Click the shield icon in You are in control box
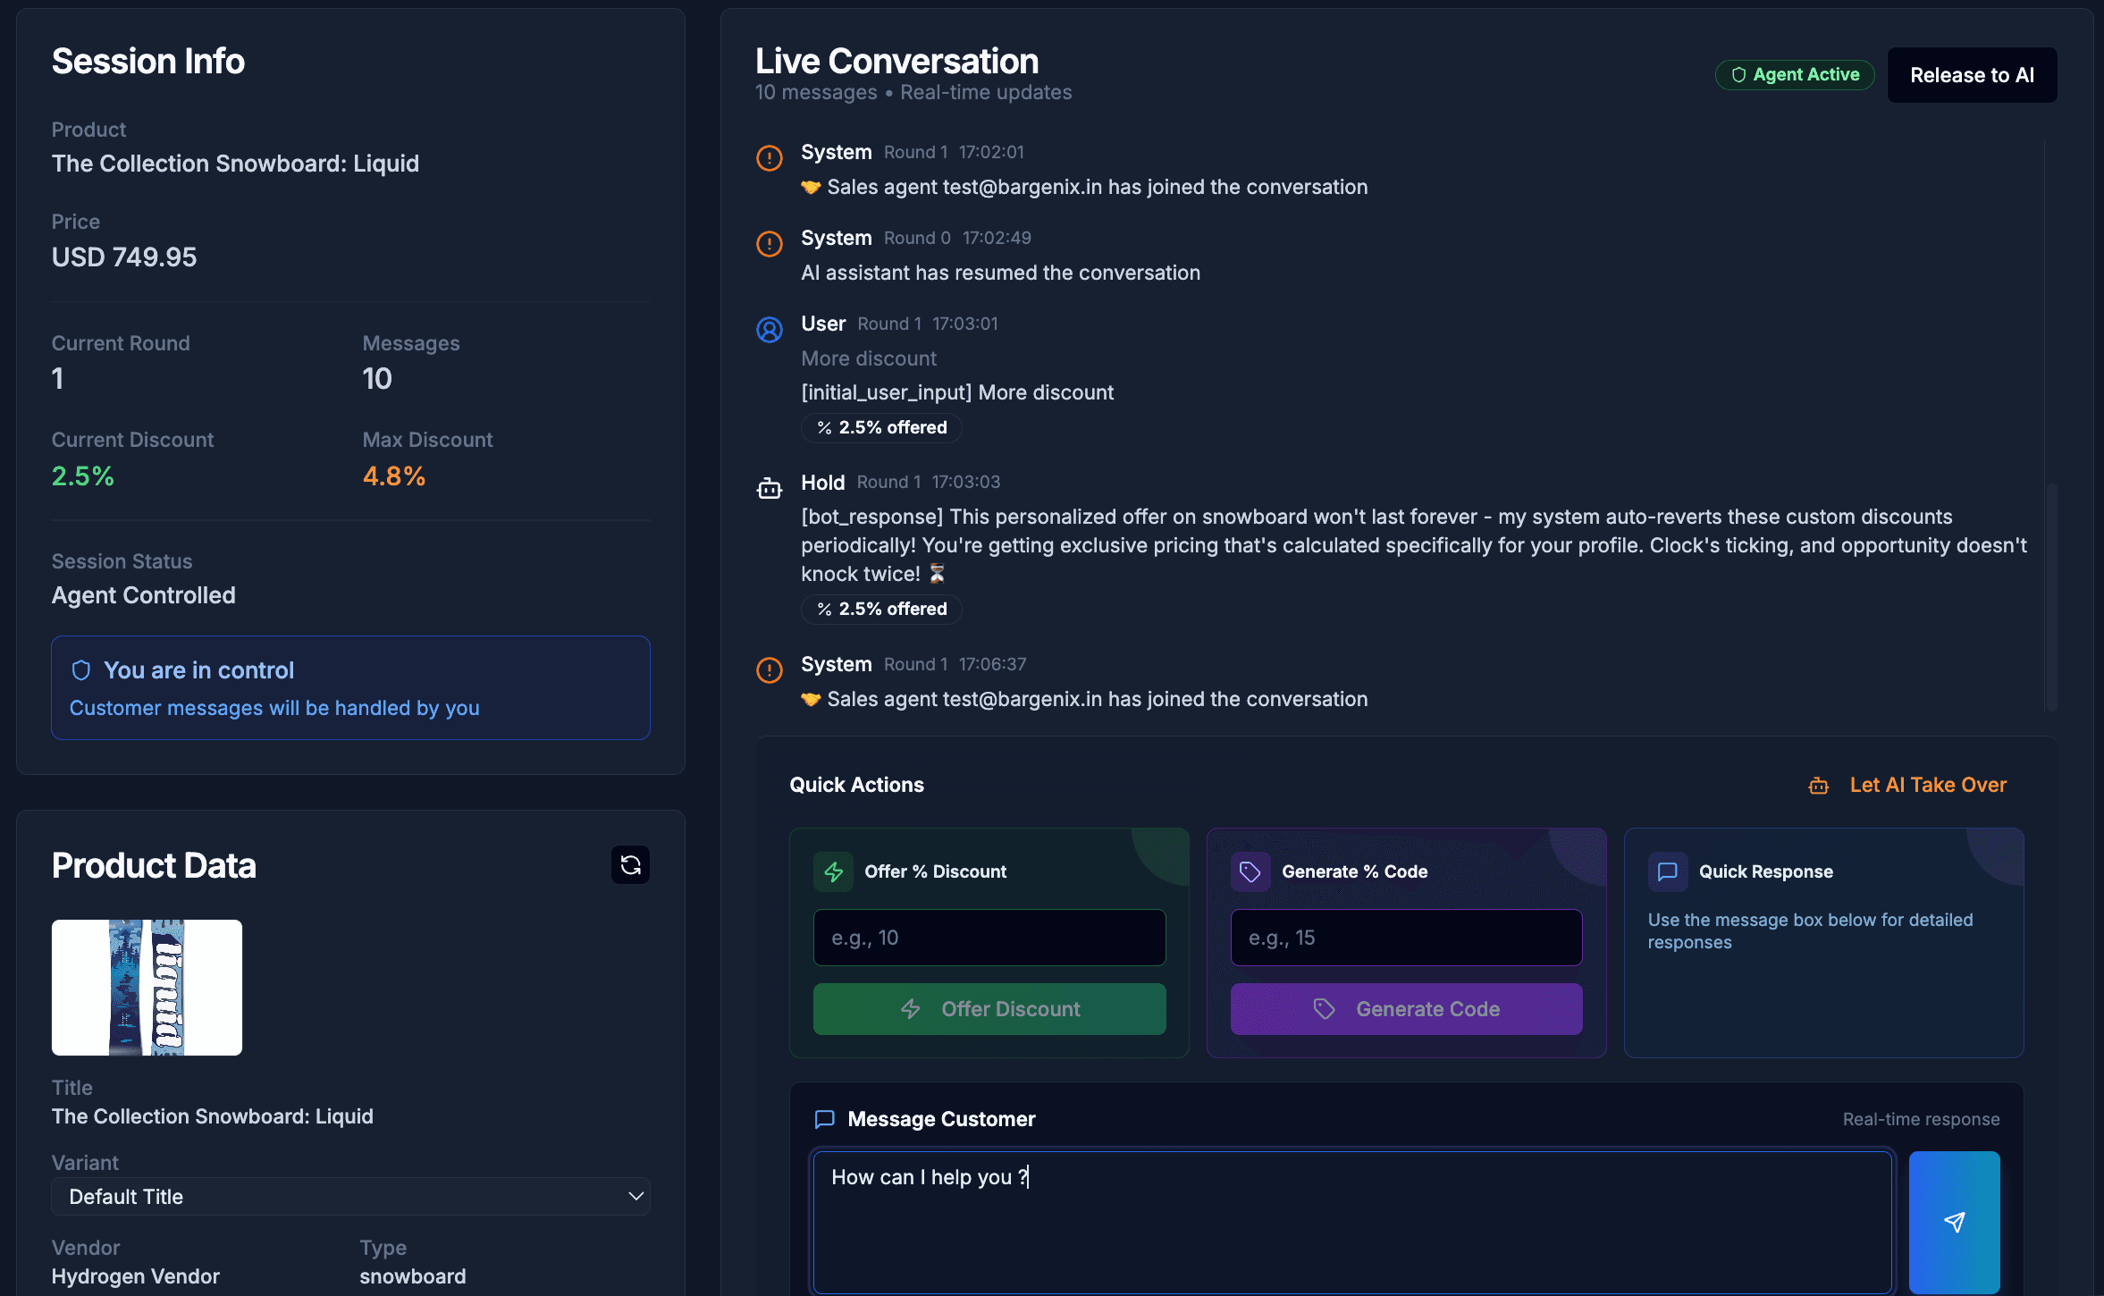The height and width of the screenshot is (1296, 2104). [x=81, y=669]
